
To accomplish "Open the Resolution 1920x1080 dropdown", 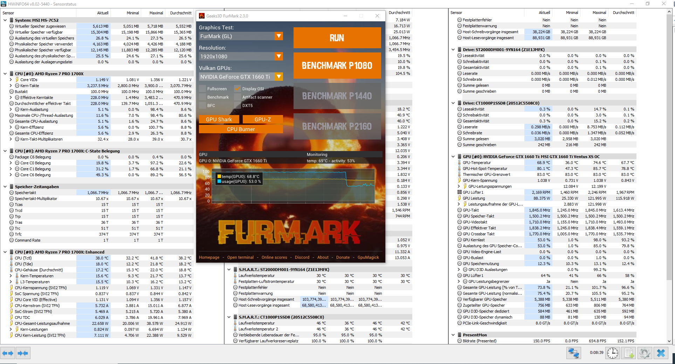I will pos(241,56).
